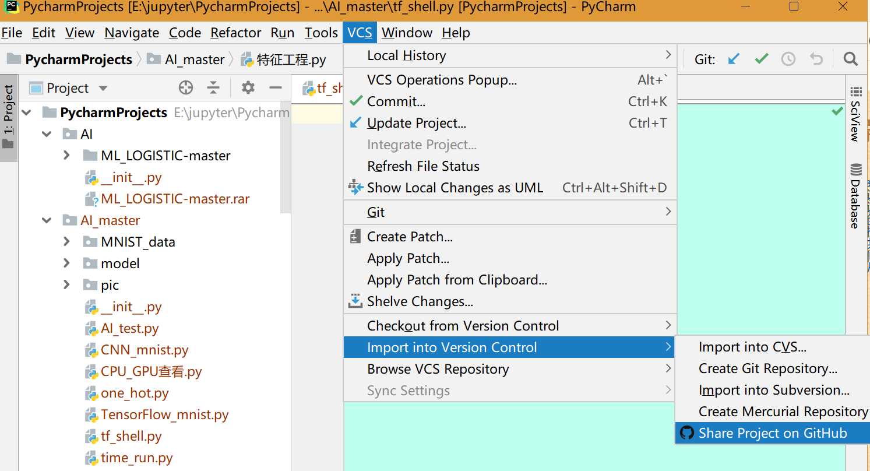Screen dimensions: 870x471
Task: Open Browse VCS Repository submenu
Action: point(510,369)
